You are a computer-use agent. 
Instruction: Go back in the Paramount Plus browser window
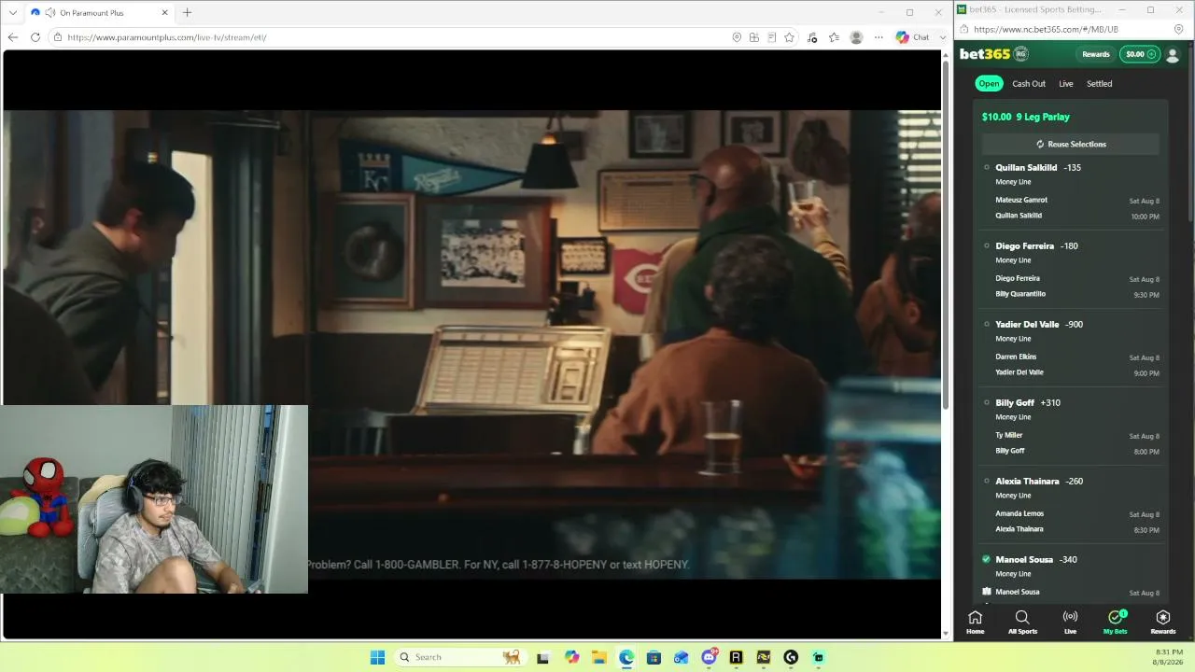point(13,37)
